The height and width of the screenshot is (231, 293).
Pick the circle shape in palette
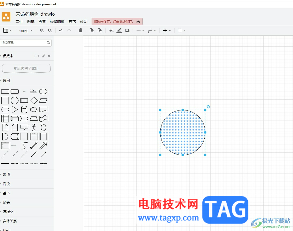[x=15, y=100]
